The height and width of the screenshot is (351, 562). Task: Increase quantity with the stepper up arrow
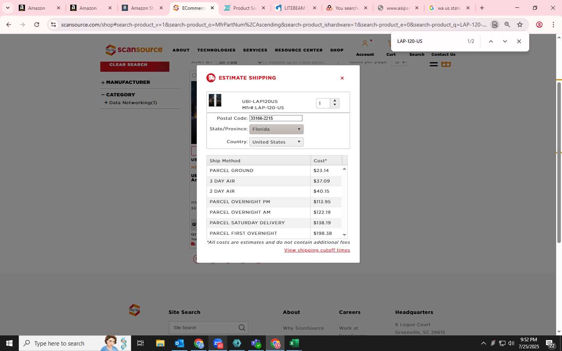335,101
